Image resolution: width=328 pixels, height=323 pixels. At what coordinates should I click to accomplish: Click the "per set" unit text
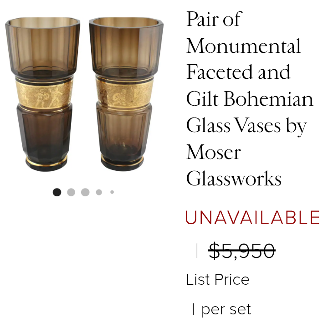[x=226, y=309]
